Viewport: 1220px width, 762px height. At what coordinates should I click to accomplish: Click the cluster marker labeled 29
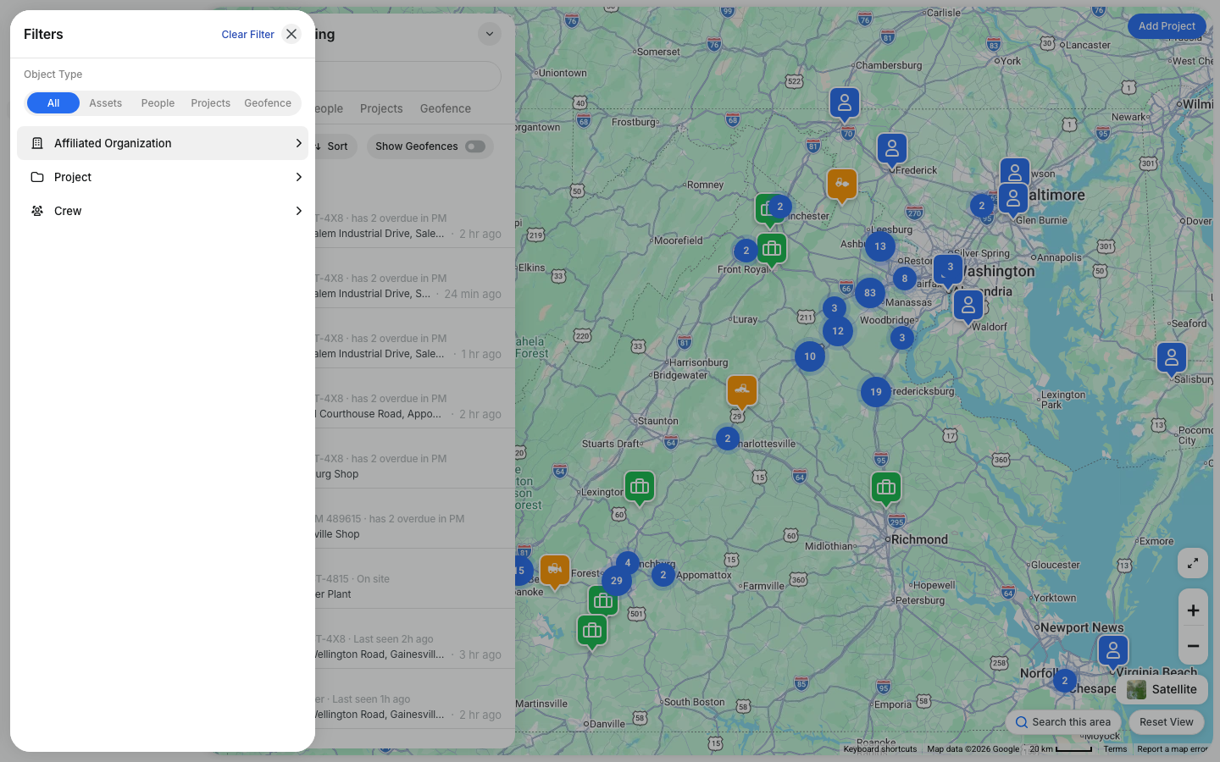coord(617,581)
